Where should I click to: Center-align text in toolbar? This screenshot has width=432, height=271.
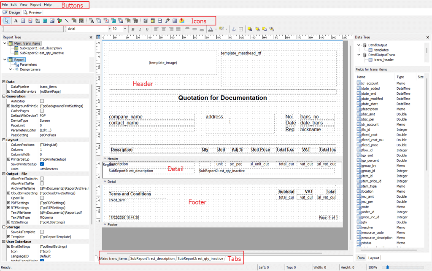162,29
